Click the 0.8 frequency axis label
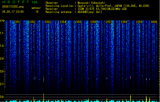 [x=2, y=71]
